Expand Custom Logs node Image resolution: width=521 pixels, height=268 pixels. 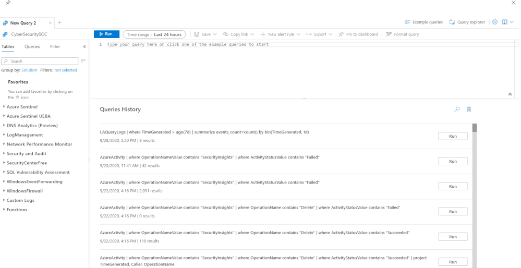click(4, 200)
